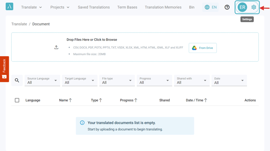Click the Name column header text
The width and height of the screenshot is (270, 151).
(64, 100)
